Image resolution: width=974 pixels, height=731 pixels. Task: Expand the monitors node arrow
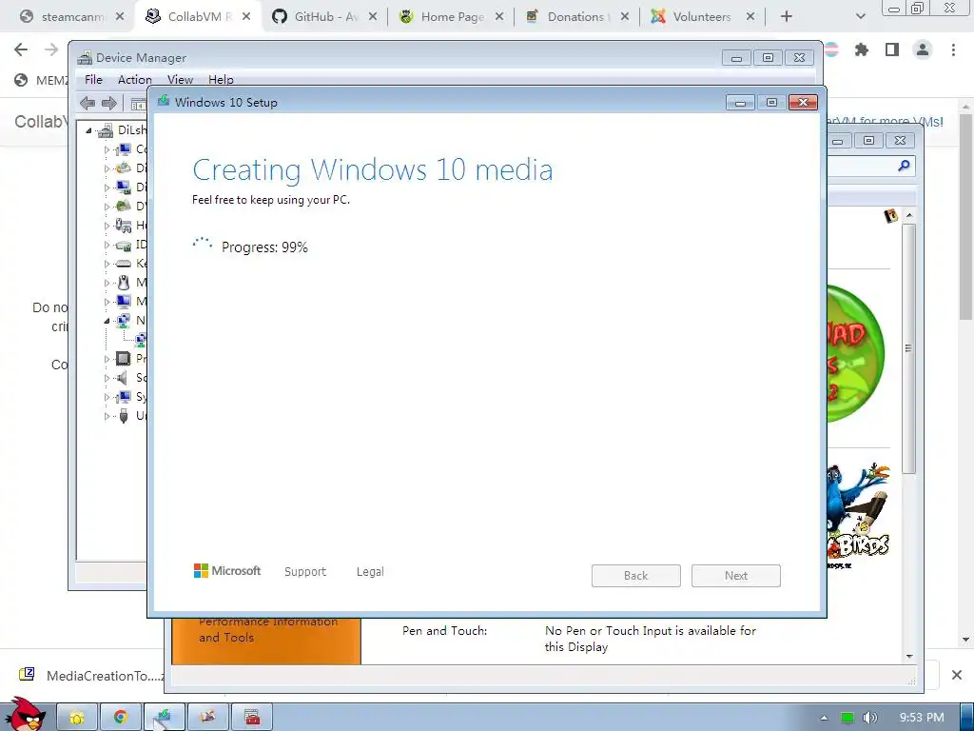[107, 302]
